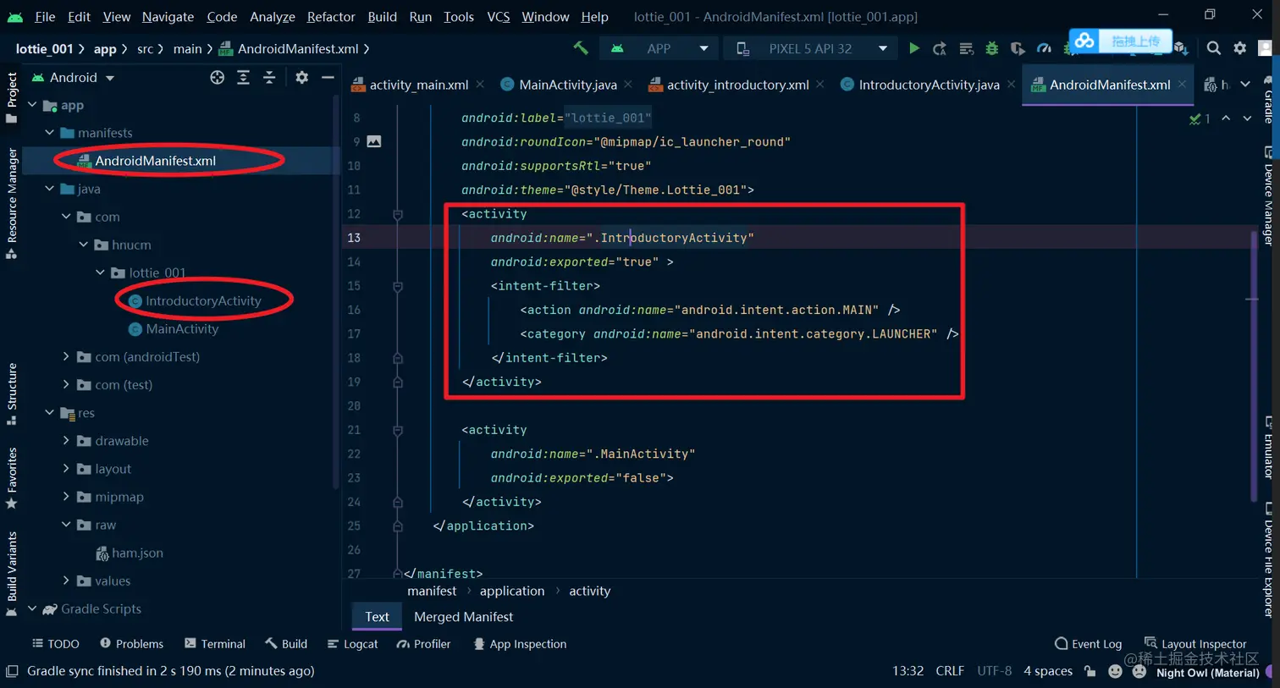Open the Build Variants sidebar tab
Viewport: 1280px width, 688px height.
(12, 574)
